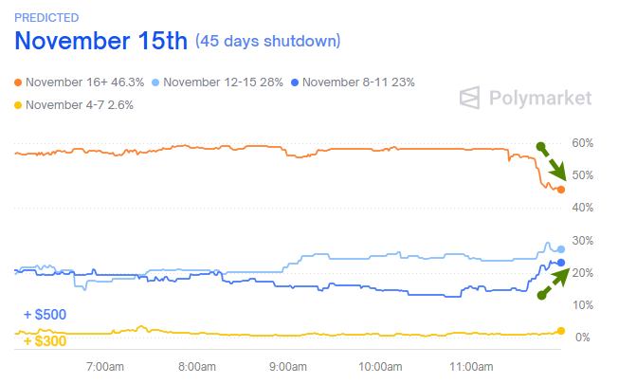Click the yellow line endpoint marker

pos(561,330)
